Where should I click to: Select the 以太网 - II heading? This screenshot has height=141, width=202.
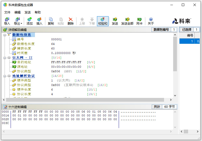(22, 58)
